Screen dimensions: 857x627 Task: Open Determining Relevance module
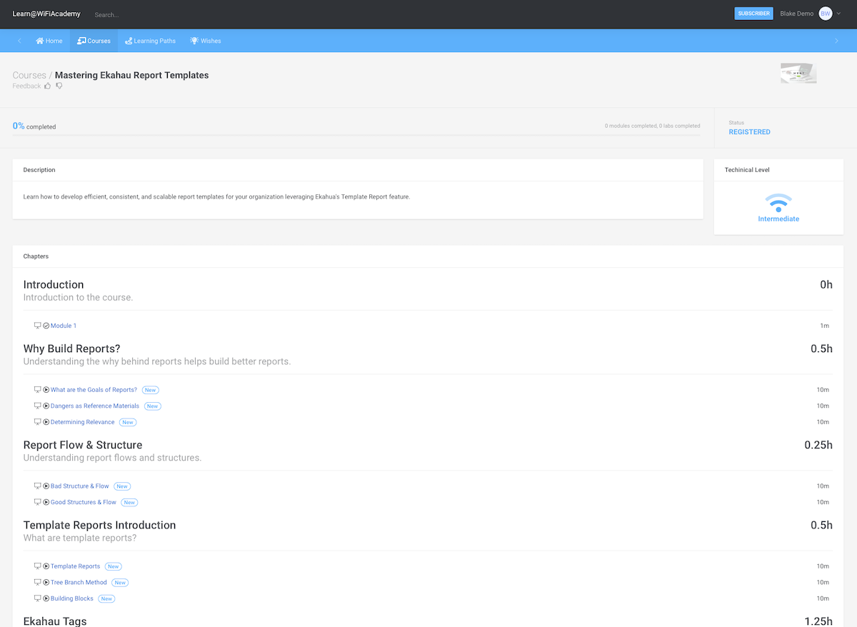pyautogui.click(x=82, y=422)
